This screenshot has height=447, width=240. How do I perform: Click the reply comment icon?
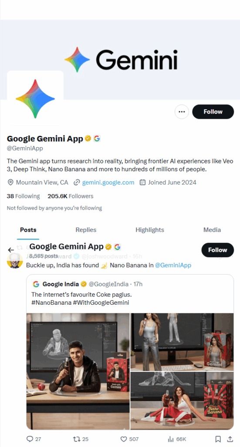30,439
